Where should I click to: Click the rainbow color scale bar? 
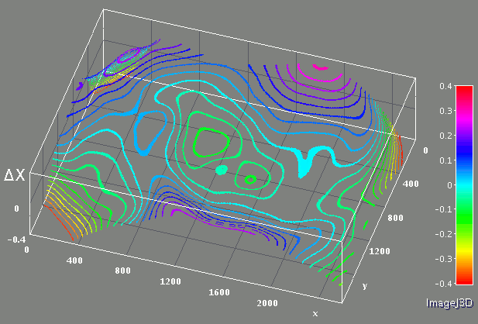tap(464, 185)
